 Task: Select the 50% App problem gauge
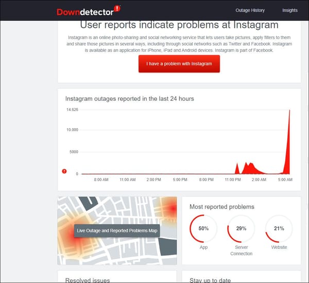pos(203,228)
